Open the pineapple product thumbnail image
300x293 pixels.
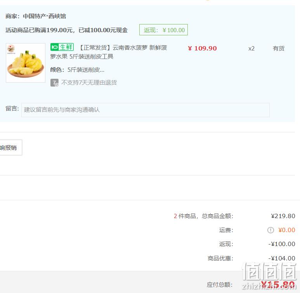click(26, 63)
